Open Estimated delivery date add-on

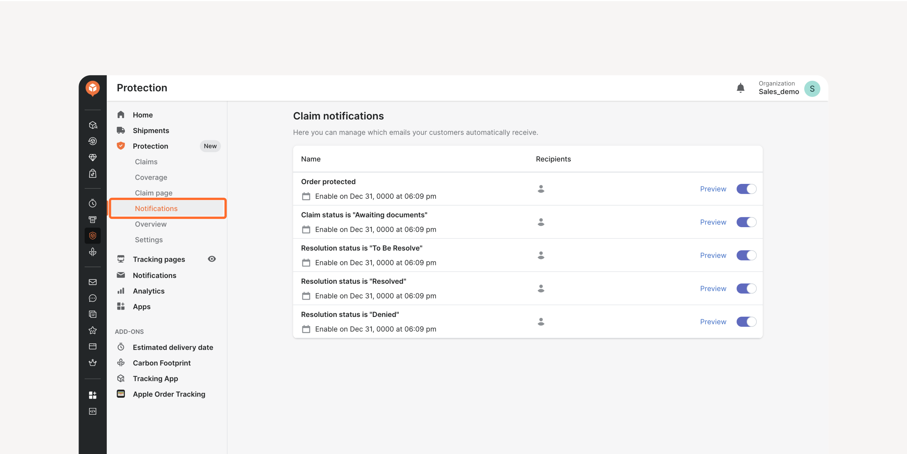point(173,347)
